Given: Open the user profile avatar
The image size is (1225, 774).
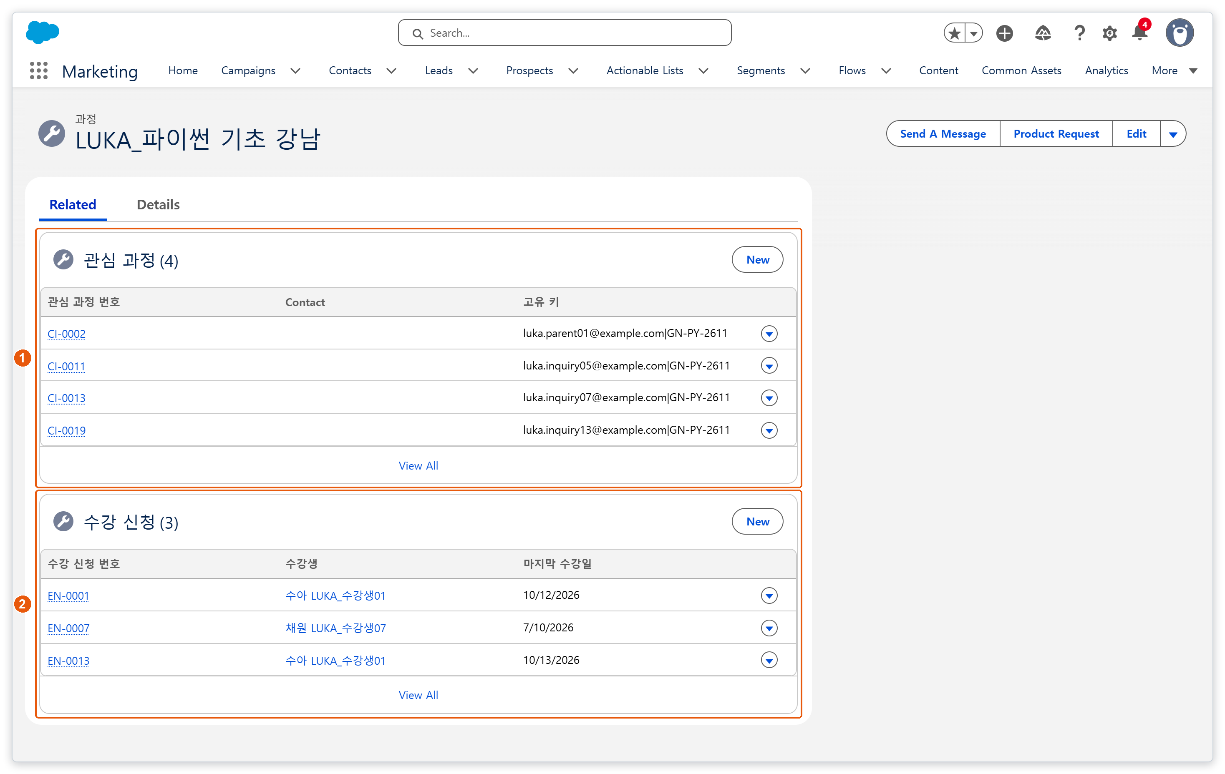Looking at the screenshot, I should (x=1180, y=33).
